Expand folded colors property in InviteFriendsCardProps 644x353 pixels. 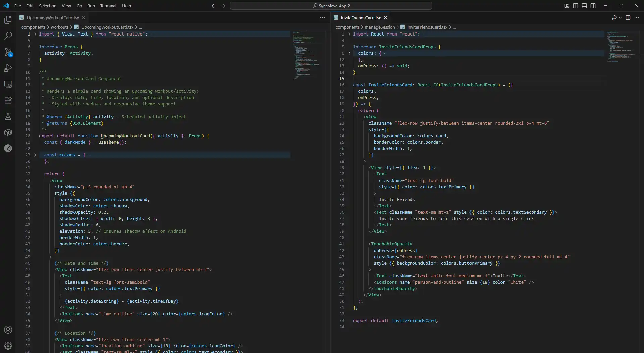349,53
